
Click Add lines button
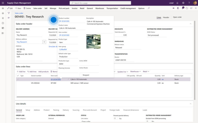tap(32, 71)
